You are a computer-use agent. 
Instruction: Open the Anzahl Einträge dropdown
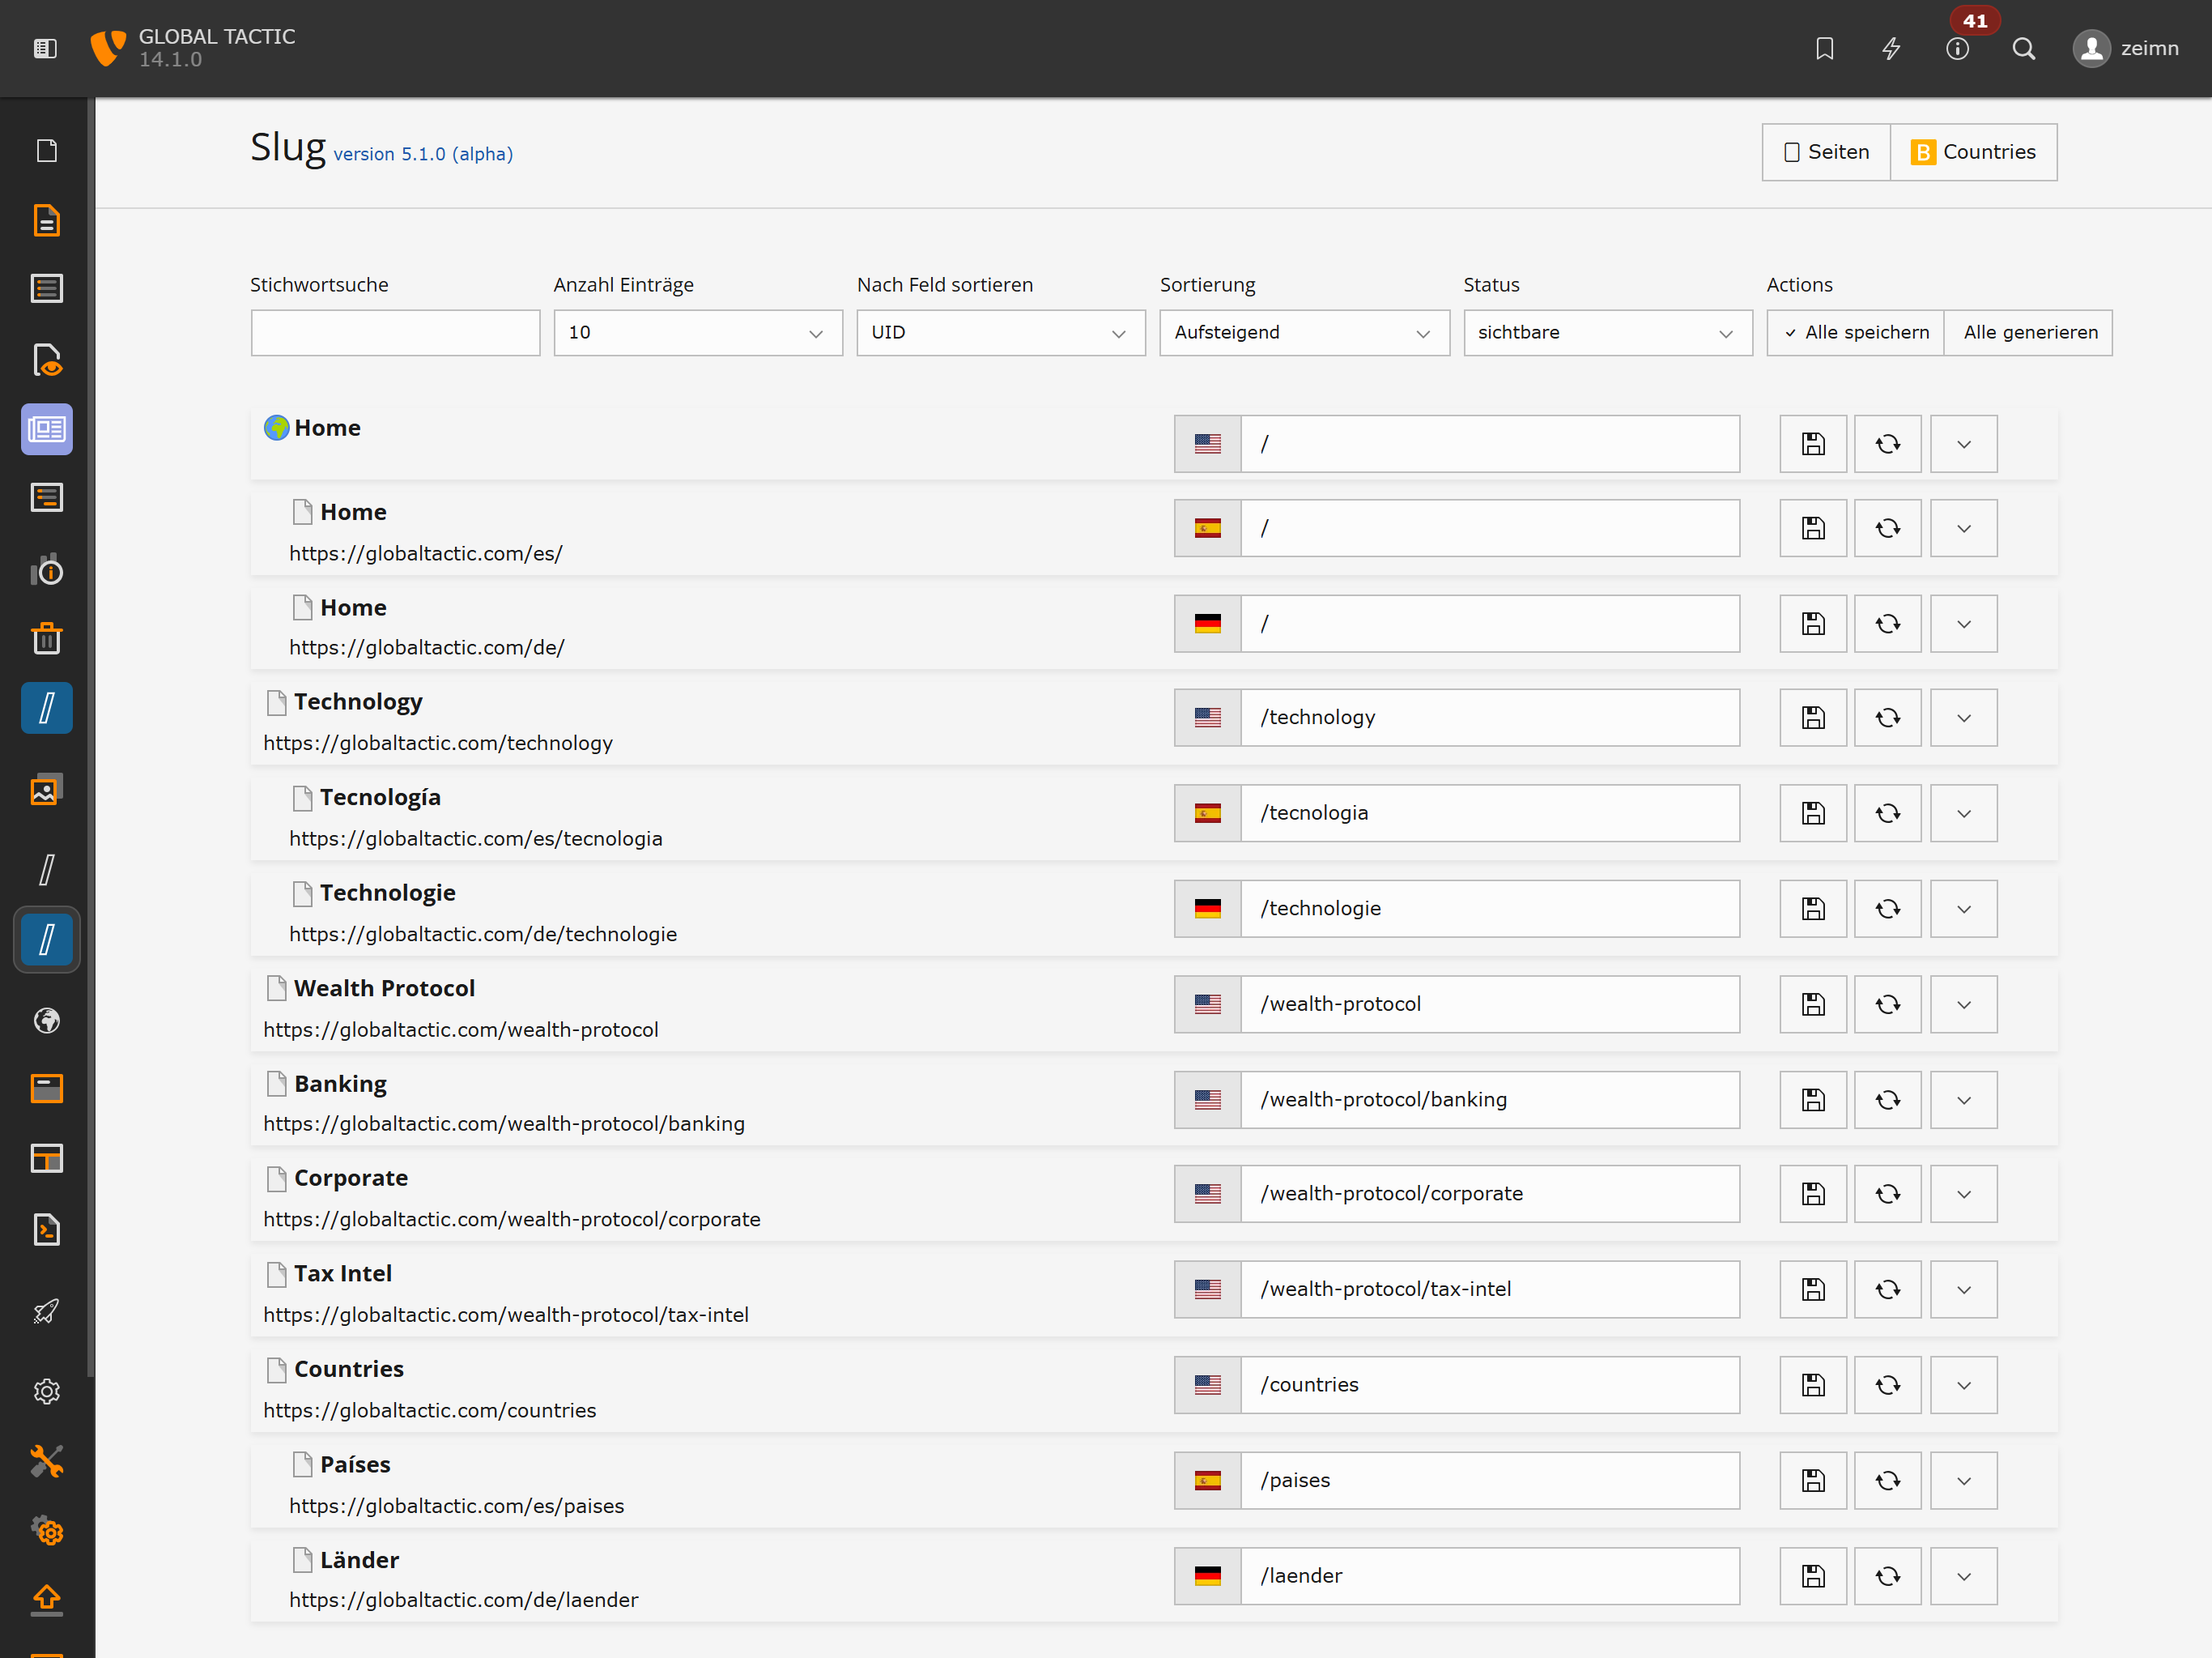tap(697, 332)
